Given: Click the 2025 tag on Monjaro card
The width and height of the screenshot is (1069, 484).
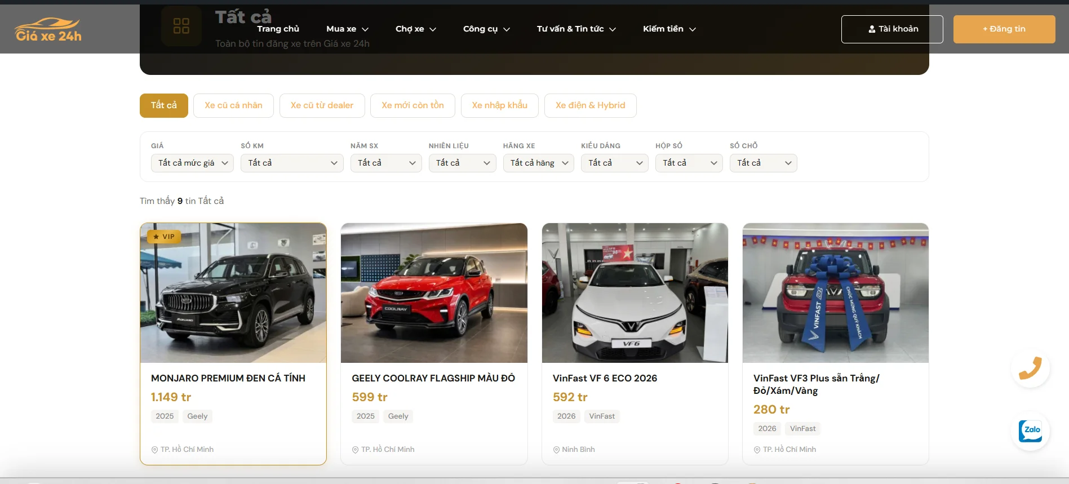Looking at the screenshot, I should point(165,416).
